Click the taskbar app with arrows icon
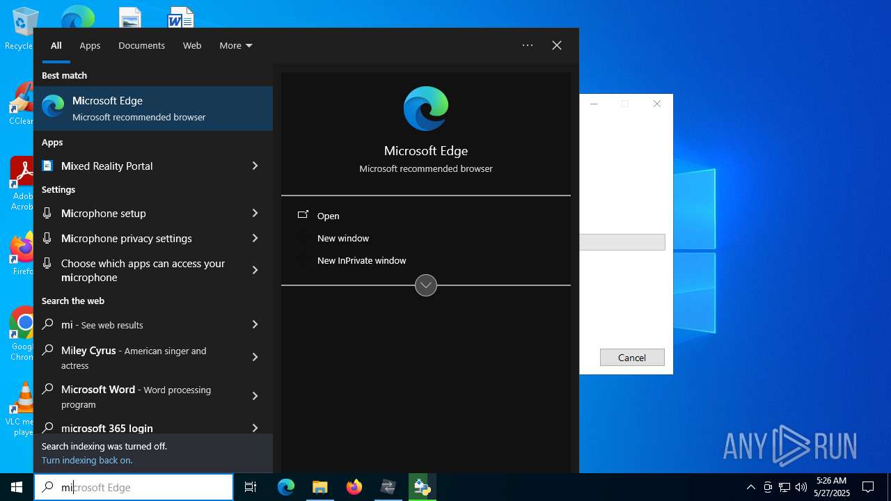Screen dimensions: 891x501 click(388, 487)
